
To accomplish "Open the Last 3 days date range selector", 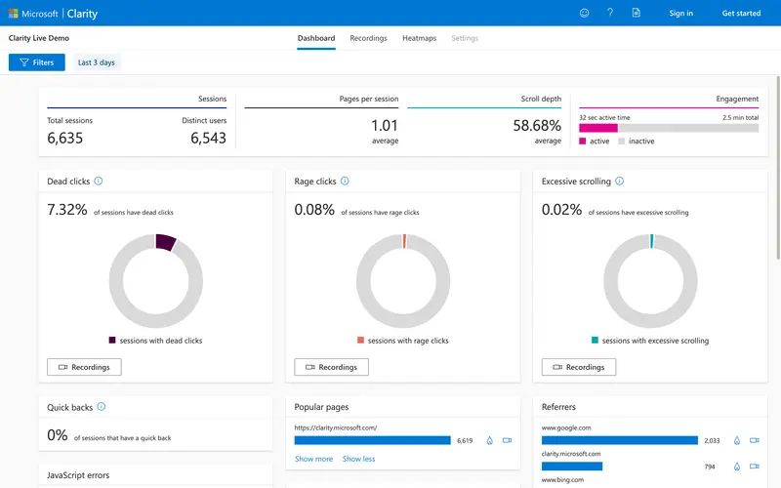I will click(x=96, y=62).
